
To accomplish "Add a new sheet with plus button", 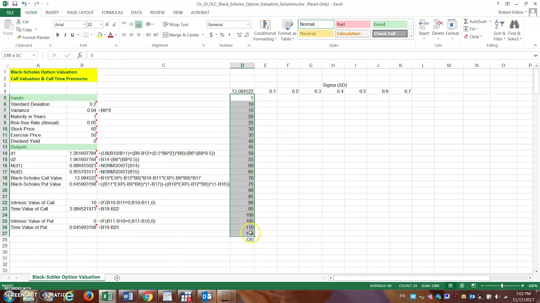I will coord(117,278).
